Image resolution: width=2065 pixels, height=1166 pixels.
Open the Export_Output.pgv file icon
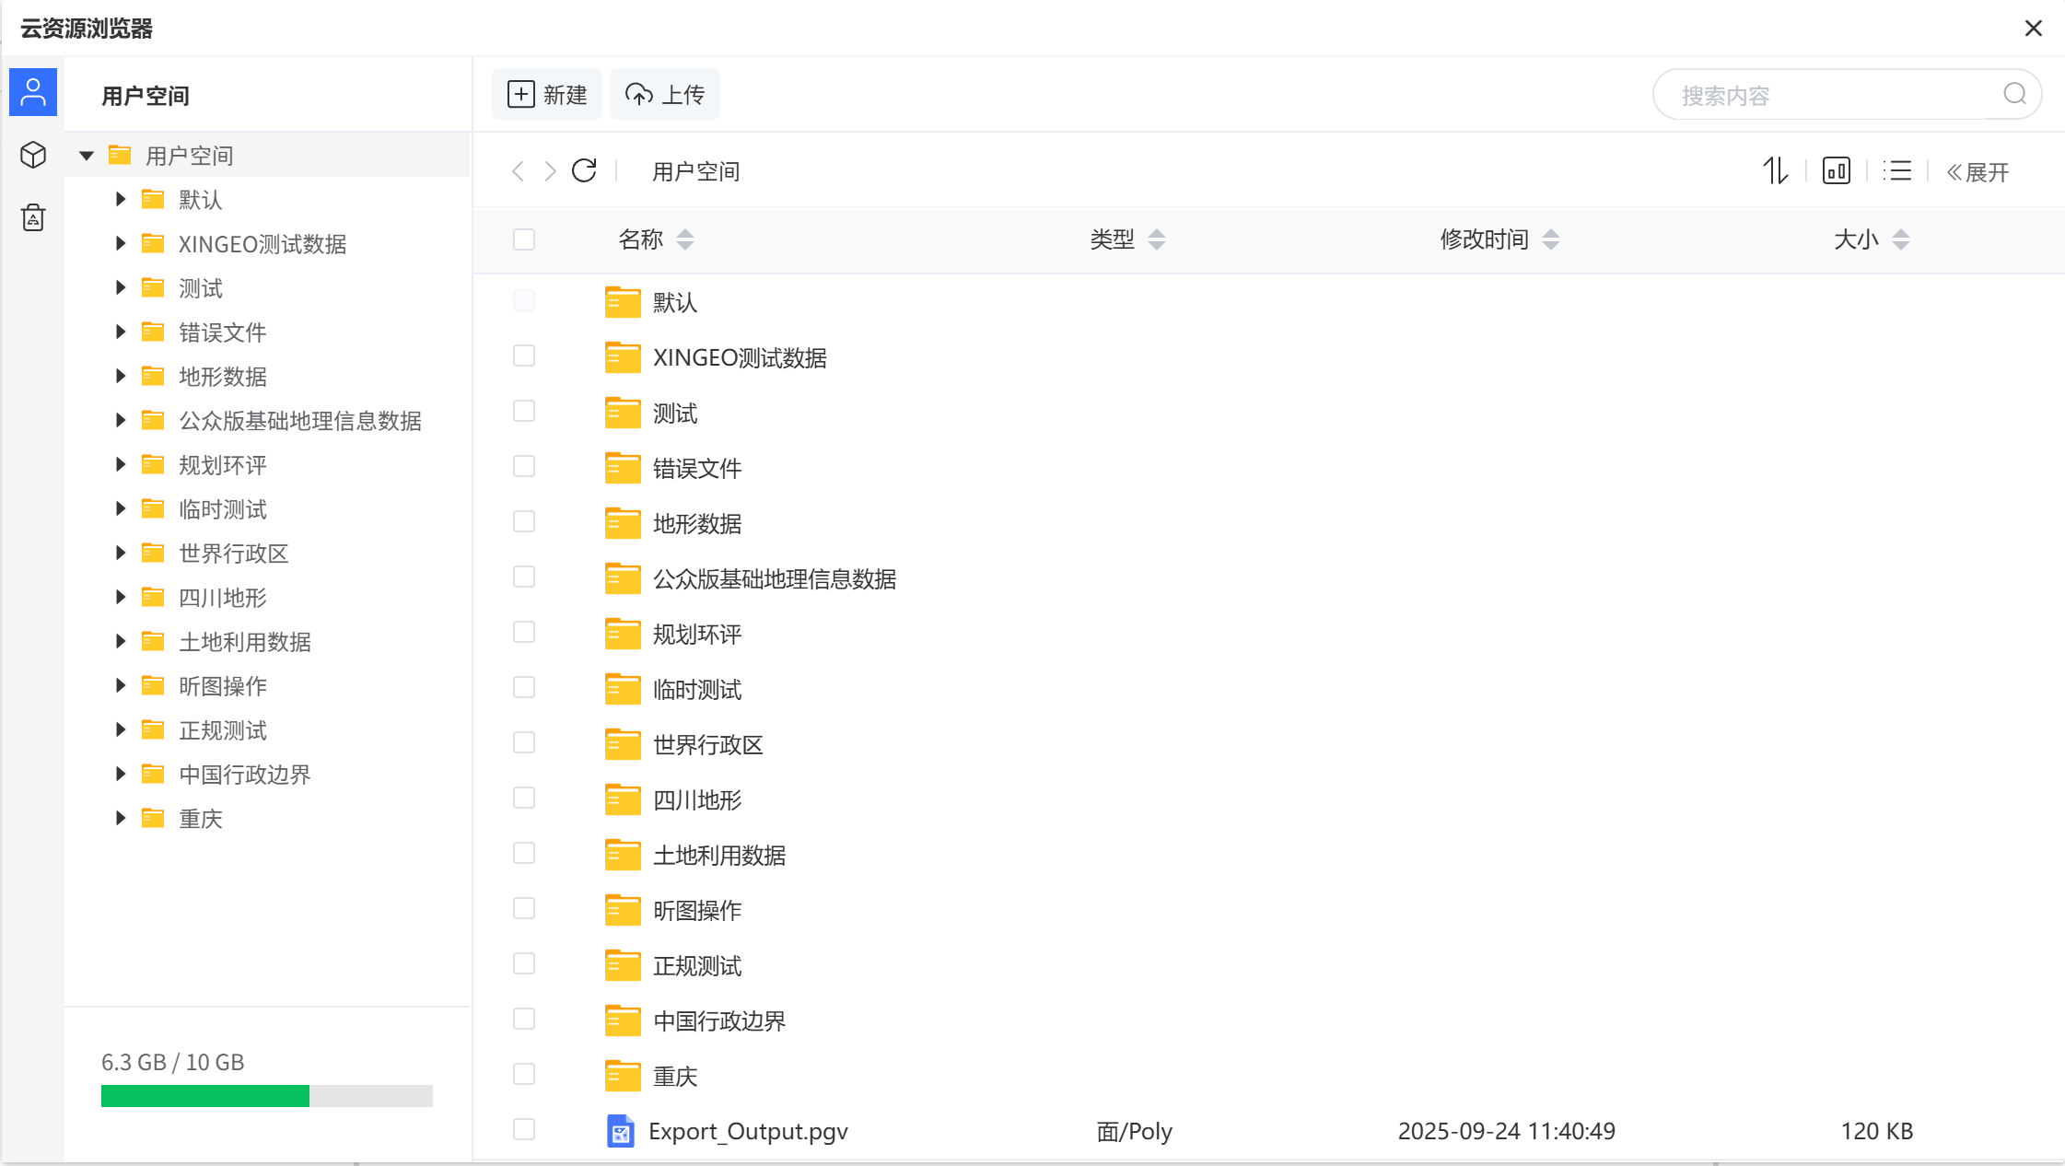[622, 1131]
